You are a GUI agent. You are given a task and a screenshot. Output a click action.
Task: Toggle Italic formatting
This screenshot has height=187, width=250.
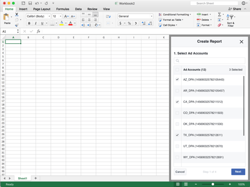[x=36, y=23]
